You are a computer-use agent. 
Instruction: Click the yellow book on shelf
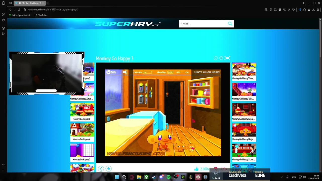(x=200, y=93)
